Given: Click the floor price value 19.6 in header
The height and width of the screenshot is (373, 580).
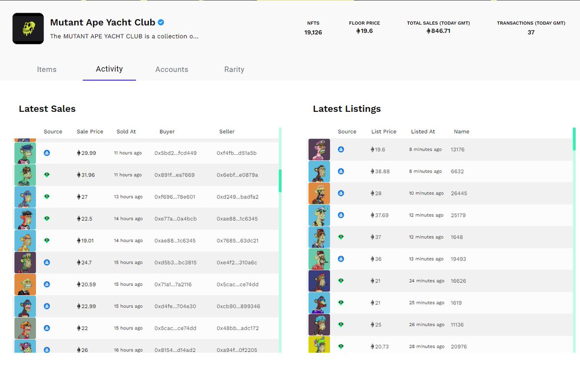Looking at the screenshot, I should pos(364,31).
